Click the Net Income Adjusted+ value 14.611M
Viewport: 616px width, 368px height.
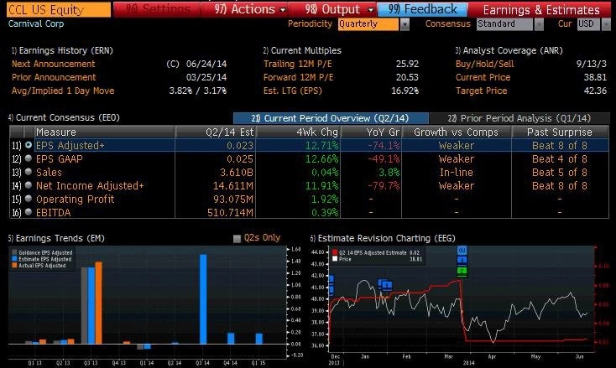tap(233, 185)
